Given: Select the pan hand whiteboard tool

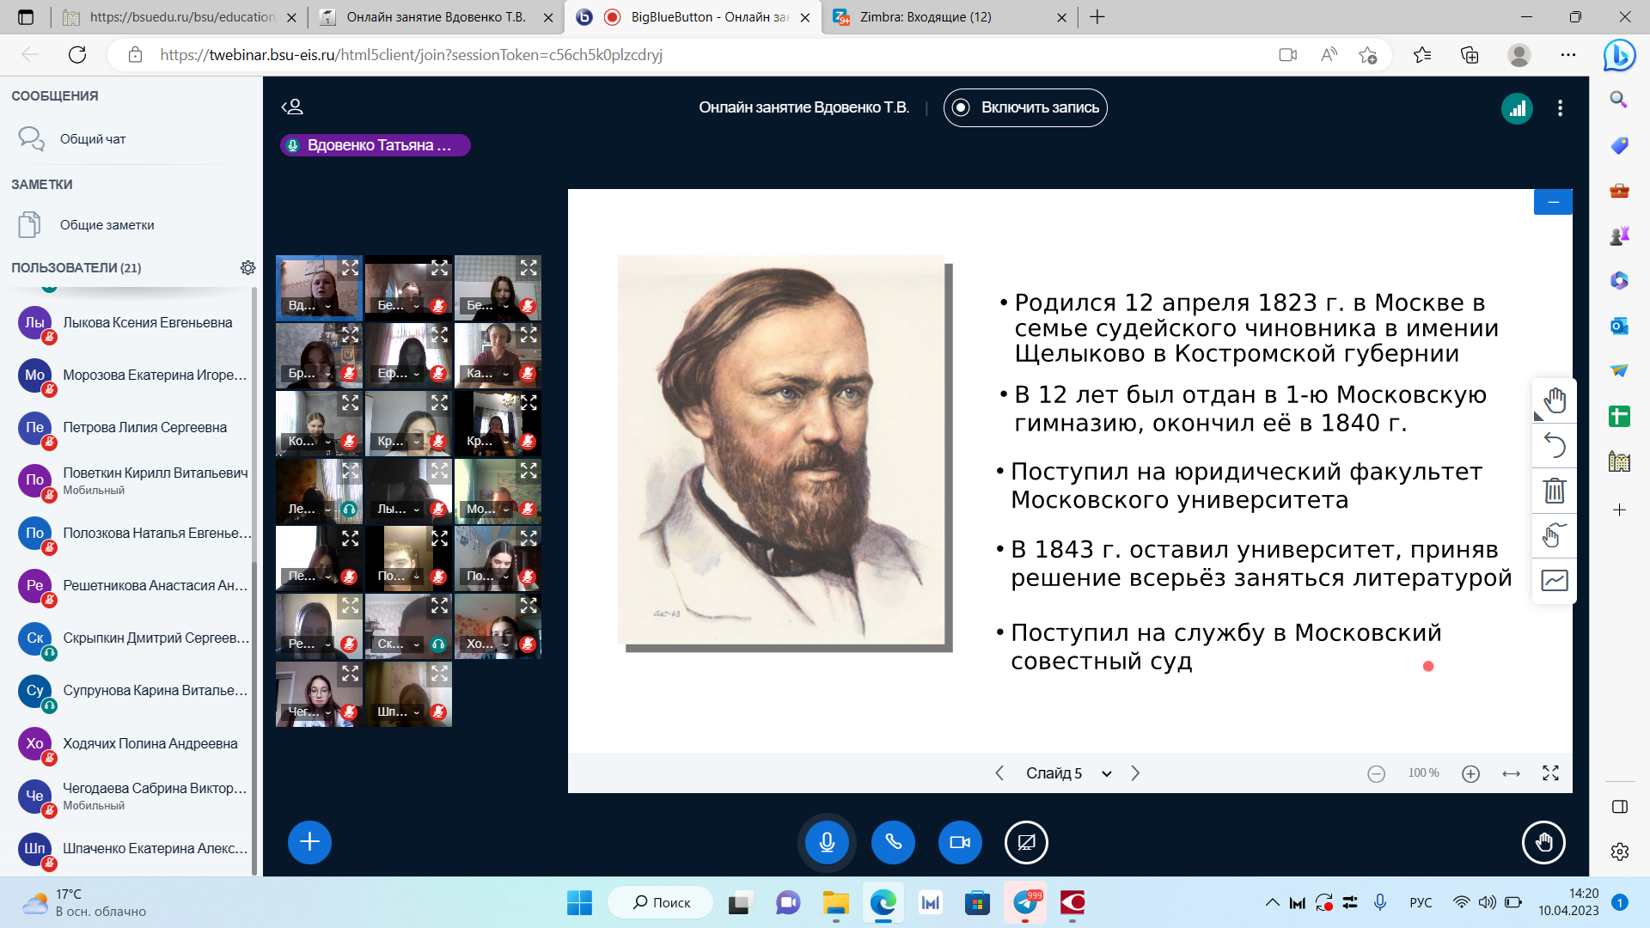Looking at the screenshot, I should (1554, 400).
